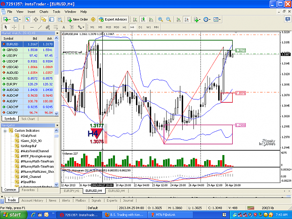This screenshot has height=219, width=292.
Task: Open the Insert menu
Action: click(x=31, y=12)
